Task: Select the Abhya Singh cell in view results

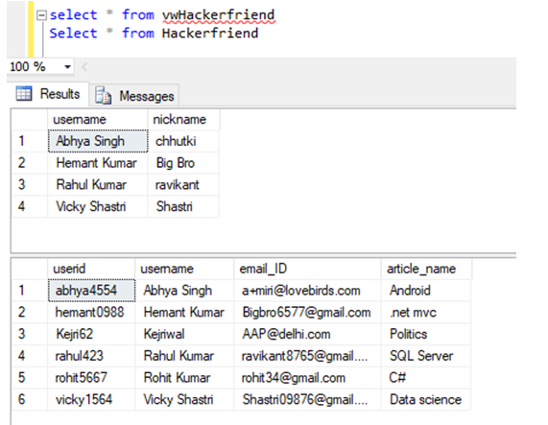Action: [98, 141]
